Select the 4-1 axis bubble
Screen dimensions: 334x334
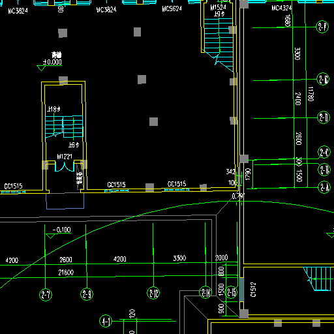point(106,321)
